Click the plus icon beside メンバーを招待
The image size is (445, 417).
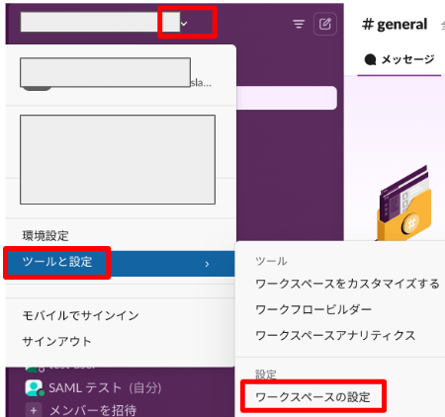tap(34, 410)
